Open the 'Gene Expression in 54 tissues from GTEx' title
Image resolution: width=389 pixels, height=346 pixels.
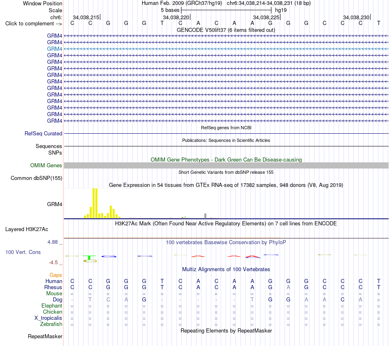[x=226, y=185]
